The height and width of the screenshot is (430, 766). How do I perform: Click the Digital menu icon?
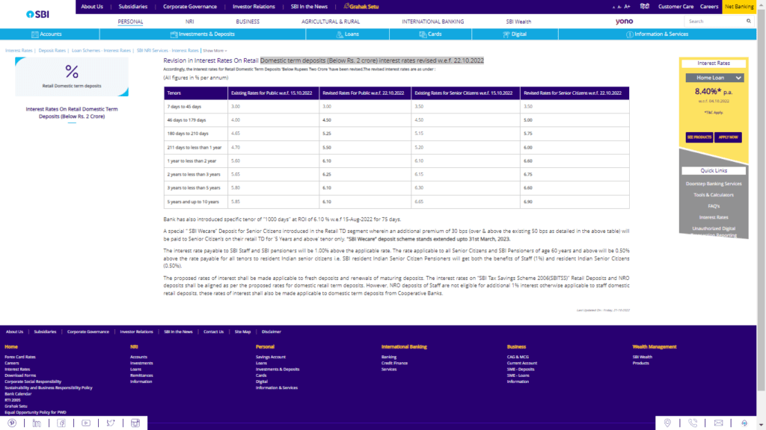[x=506, y=34]
